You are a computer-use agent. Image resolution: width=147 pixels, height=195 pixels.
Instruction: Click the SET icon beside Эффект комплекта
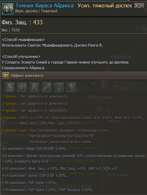[6, 76]
